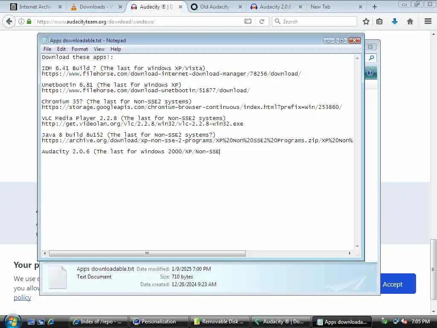437x328 pixels.
Task: Close the Audacity 2.0.6 tab
Action: click(300, 7)
